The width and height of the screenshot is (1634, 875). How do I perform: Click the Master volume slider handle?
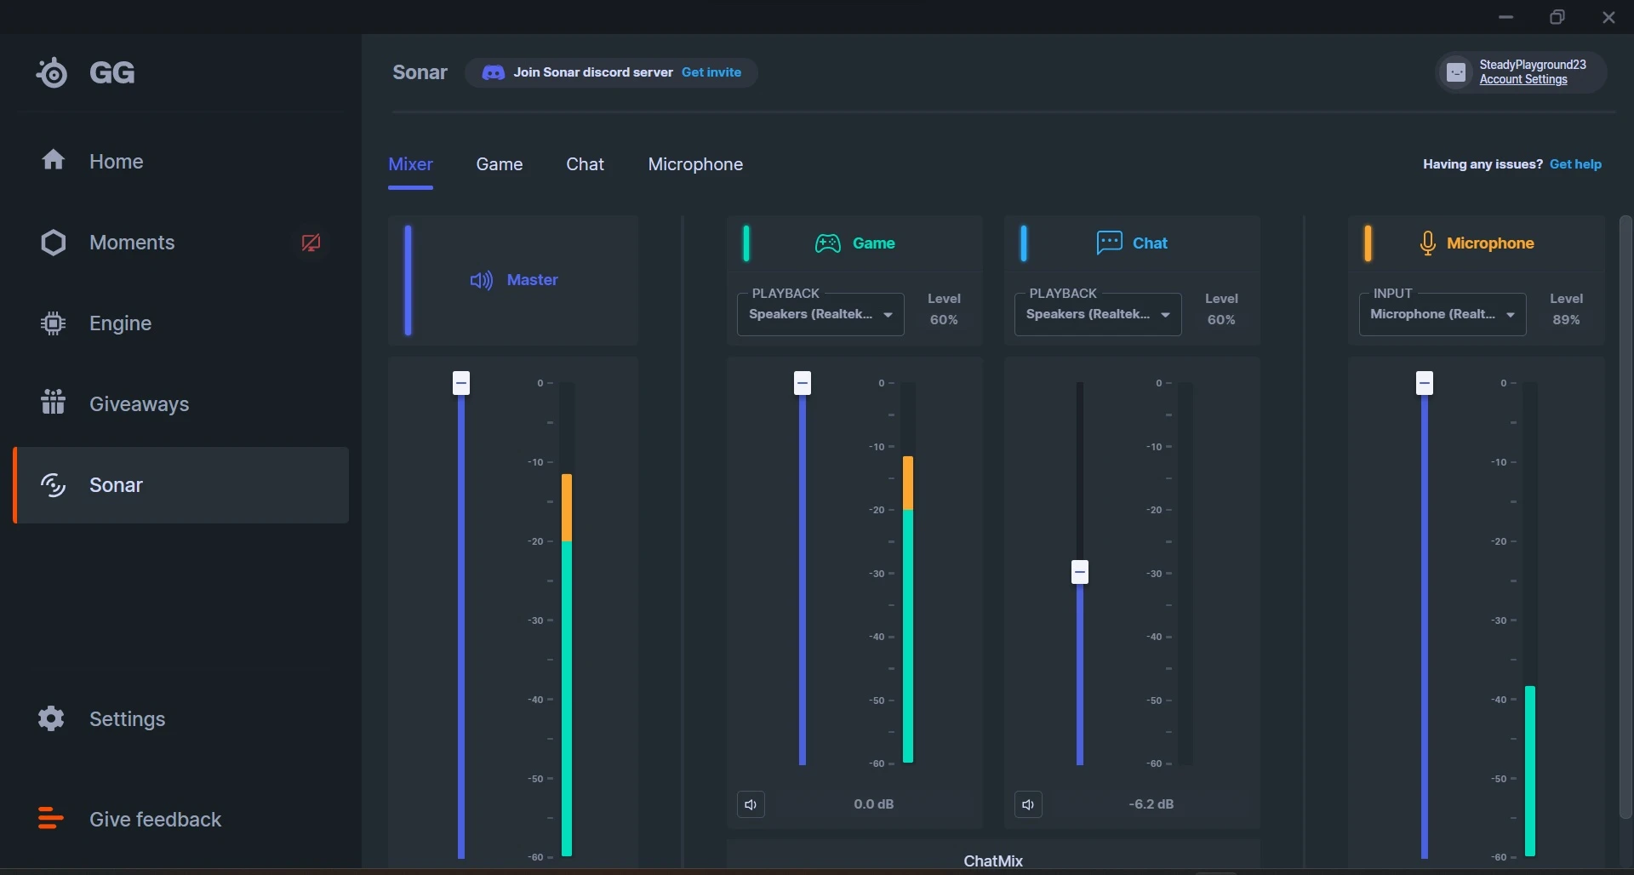coord(461,383)
